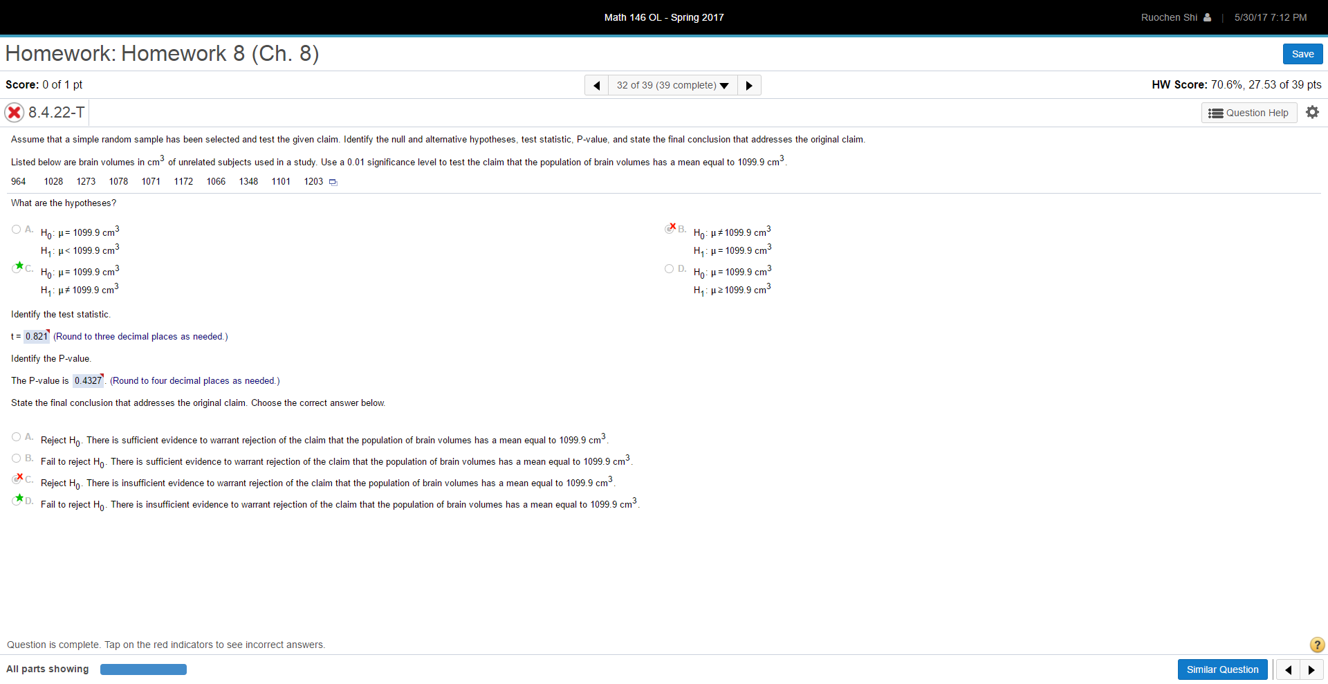Click the P-value answer field 0.4327
This screenshot has width=1328, height=684.
(87, 380)
